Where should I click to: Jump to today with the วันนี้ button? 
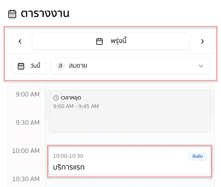click(29, 66)
